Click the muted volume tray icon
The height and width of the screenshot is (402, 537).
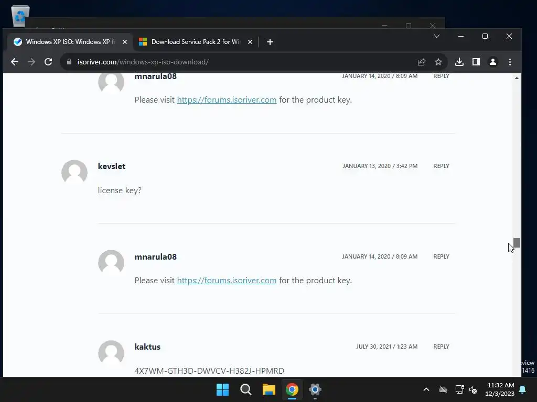[x=473, y=389]
